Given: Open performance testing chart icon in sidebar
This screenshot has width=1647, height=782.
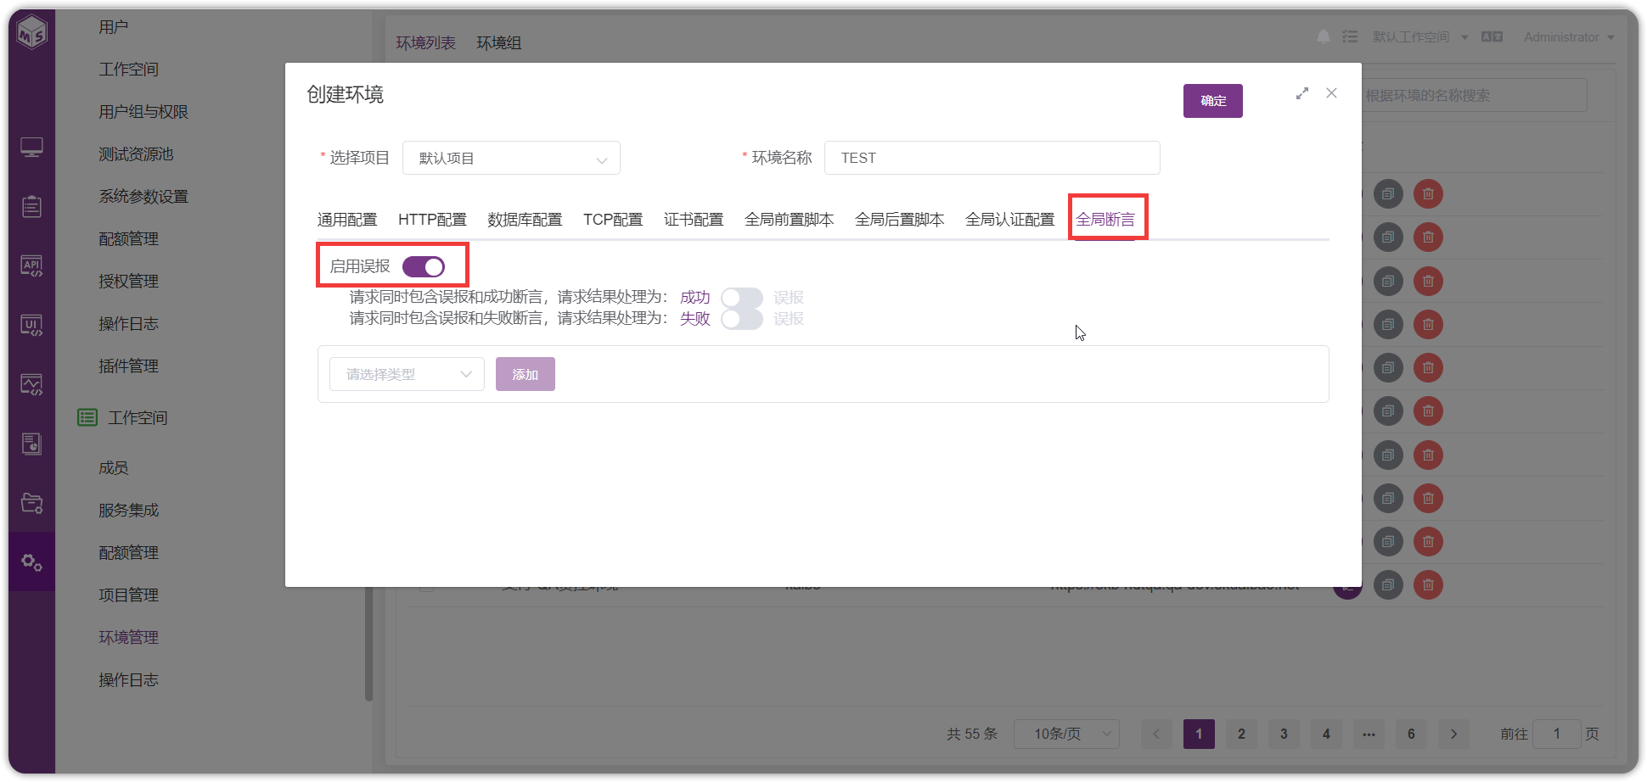Looking at the screenshot, I should (31, 385).
